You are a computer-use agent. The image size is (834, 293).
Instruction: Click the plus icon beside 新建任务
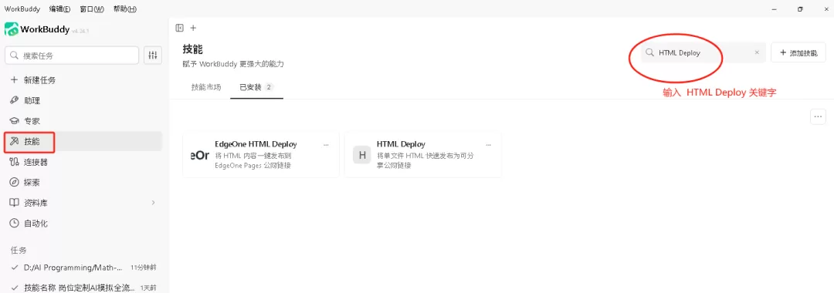[x=15, y=80]
